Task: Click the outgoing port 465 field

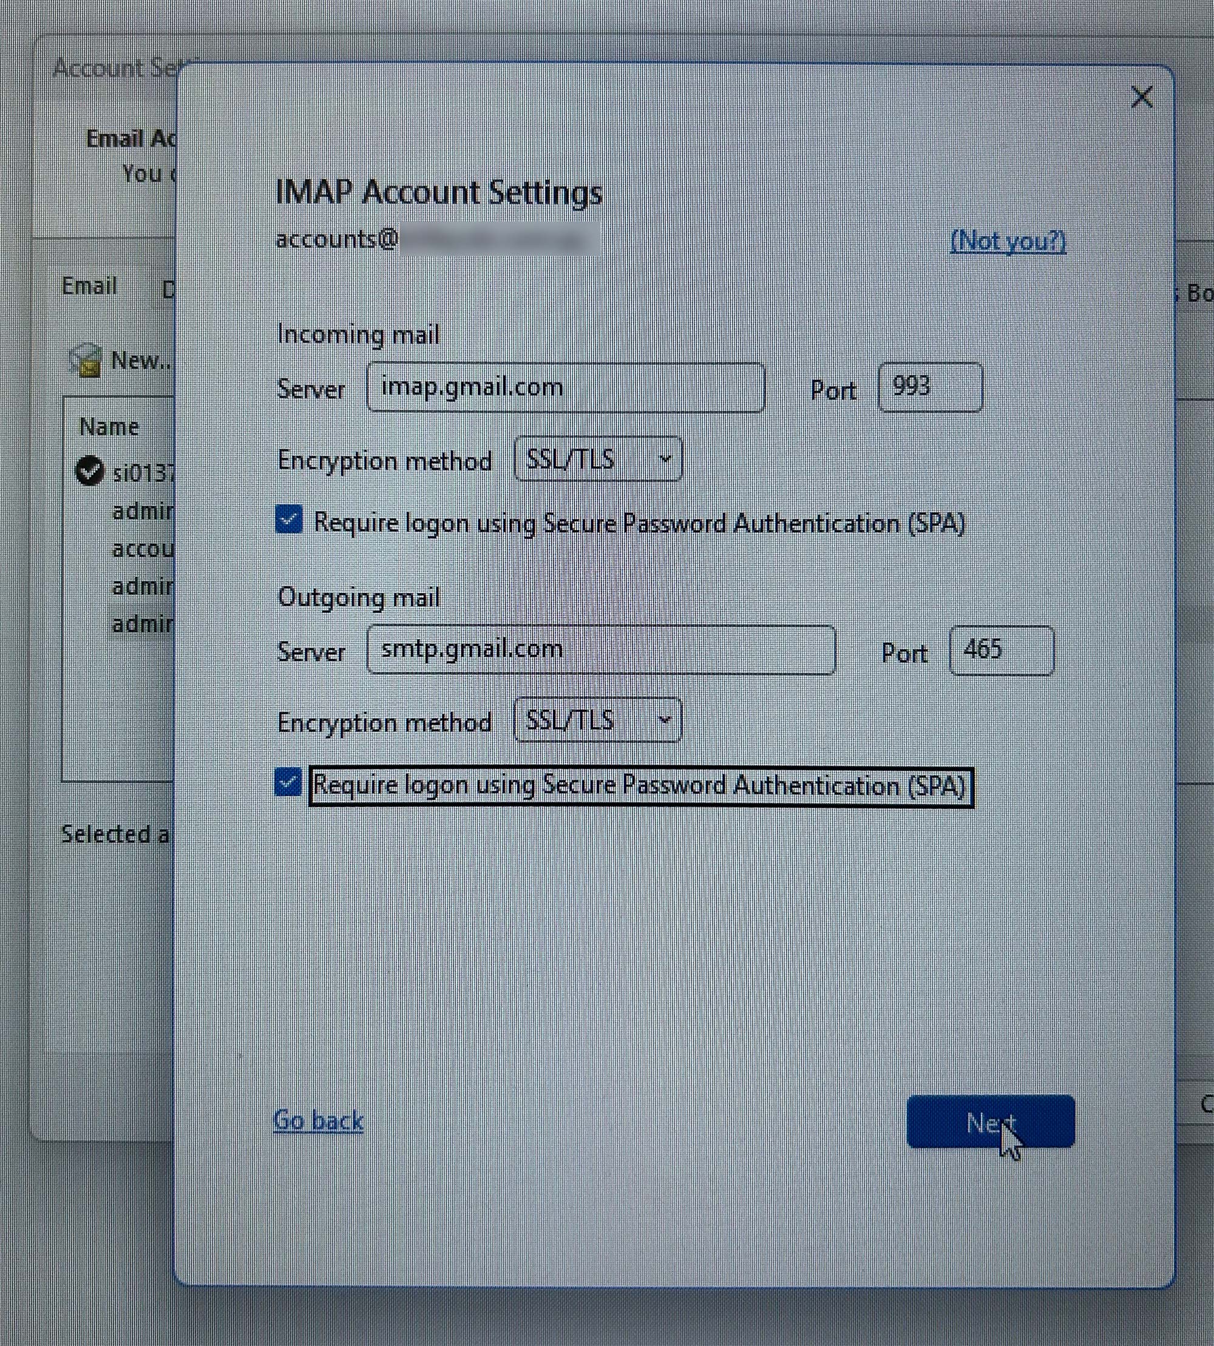Action: 1000,651
